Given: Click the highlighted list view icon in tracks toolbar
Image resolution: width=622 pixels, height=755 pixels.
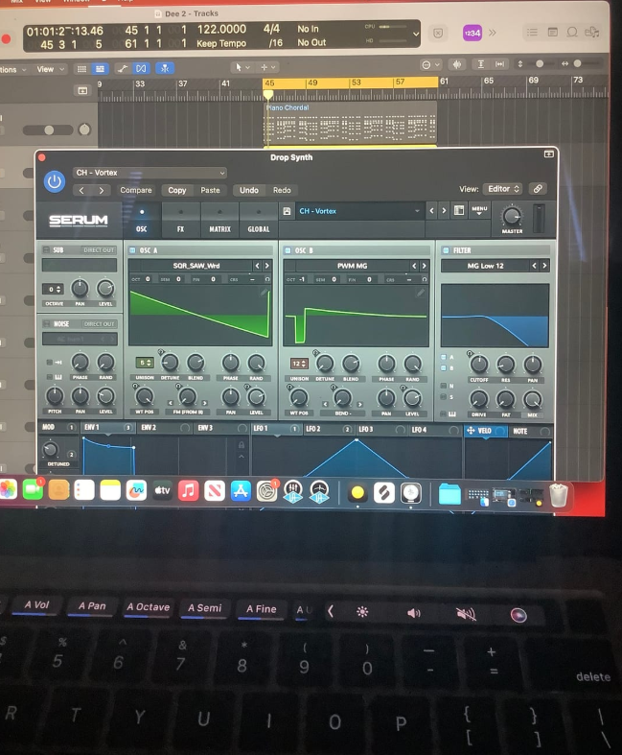Looking at the screenshot, I should coord(100,69).
